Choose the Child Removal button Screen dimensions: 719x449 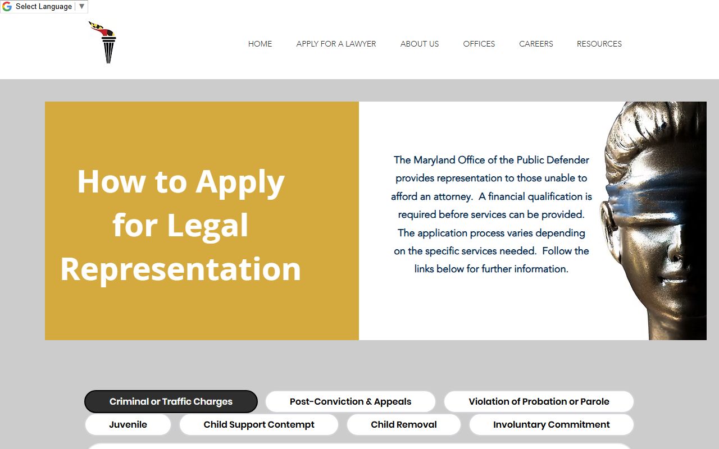pyautogui.click(x=404, y=425)
